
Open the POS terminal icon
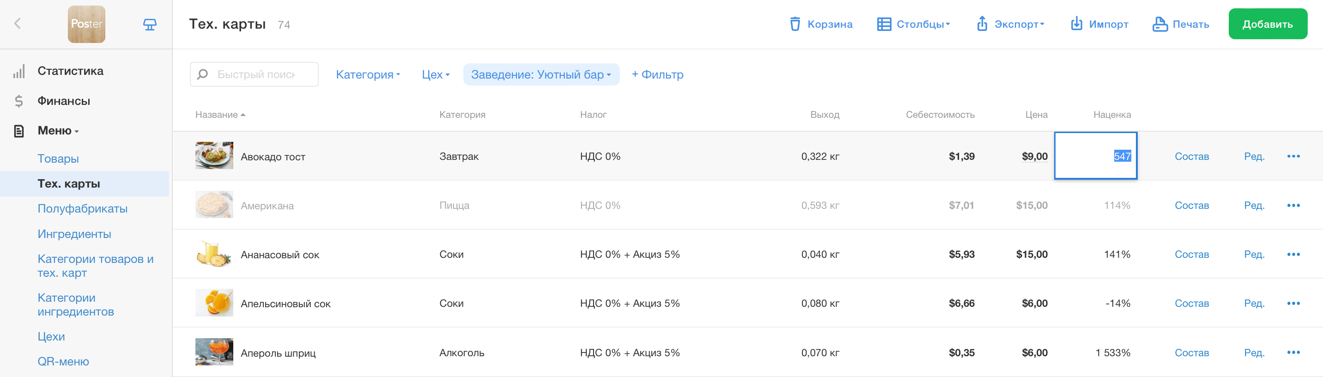[x=150, y=24]
